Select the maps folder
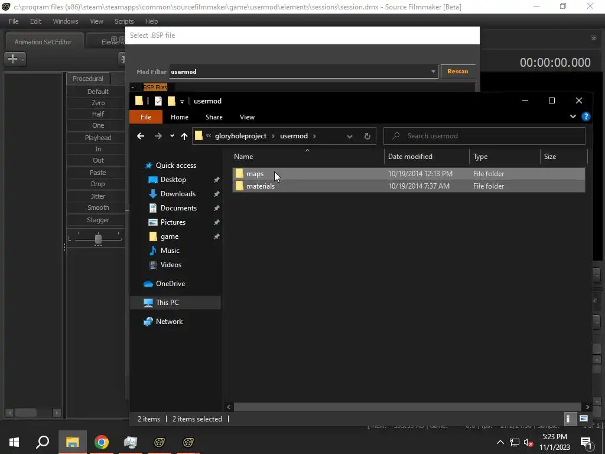 coord(409,174)
